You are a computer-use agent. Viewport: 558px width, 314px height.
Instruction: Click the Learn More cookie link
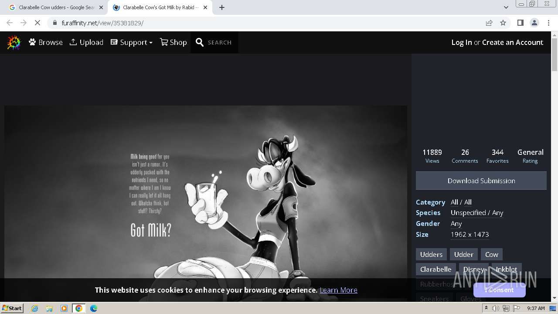(x=338, y=290)
